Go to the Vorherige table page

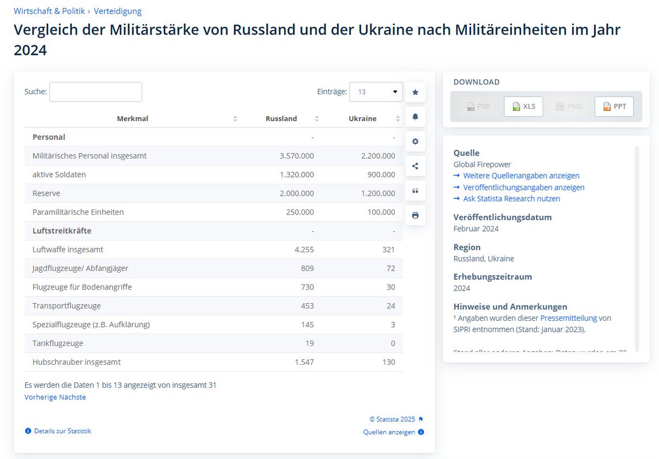tap(41, 397)
